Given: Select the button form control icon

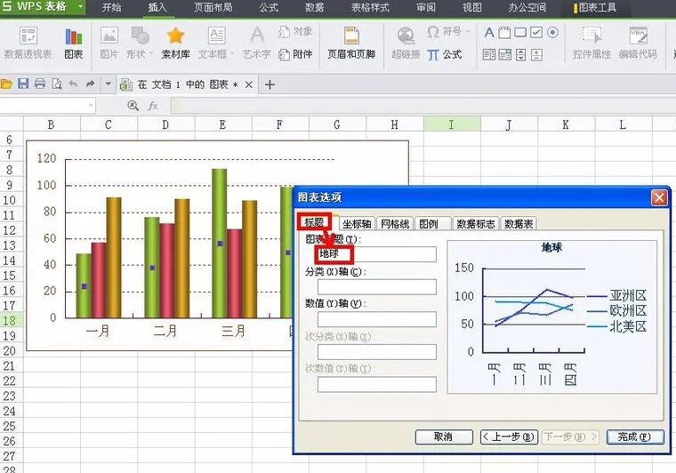Looking at the screenshot, I should click(520, 32).
